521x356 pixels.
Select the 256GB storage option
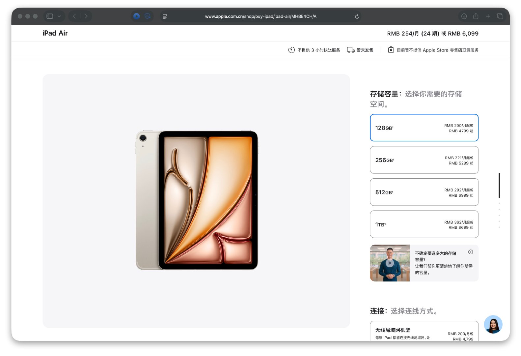(x=424, y=160)
